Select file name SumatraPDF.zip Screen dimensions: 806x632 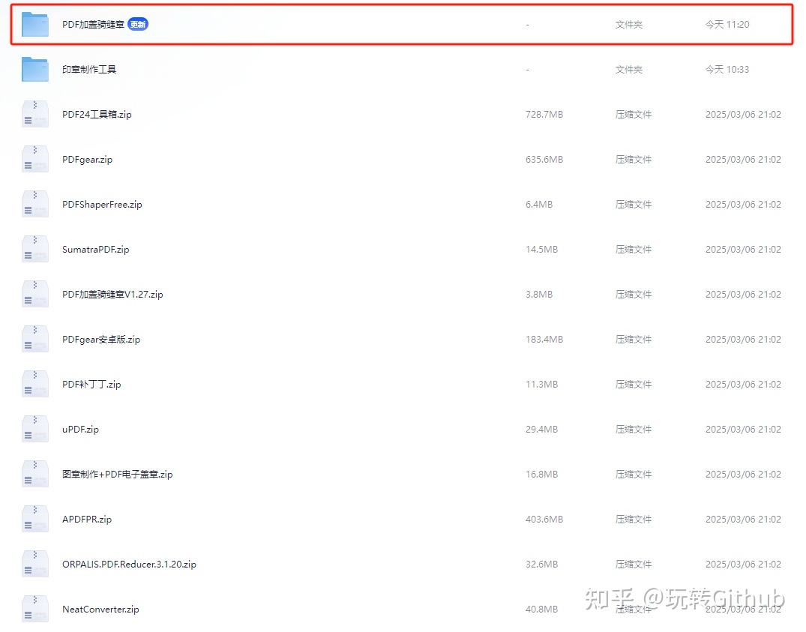pos(96,249)
